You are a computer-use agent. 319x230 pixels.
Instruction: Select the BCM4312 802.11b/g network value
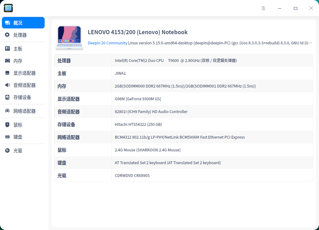click(180, 137)
